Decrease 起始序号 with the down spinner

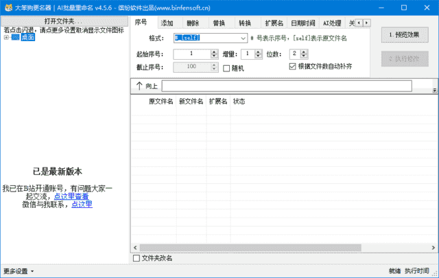[x=214, y=56]
